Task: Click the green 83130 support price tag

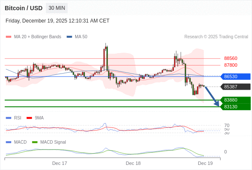Action: pos(235,107)
